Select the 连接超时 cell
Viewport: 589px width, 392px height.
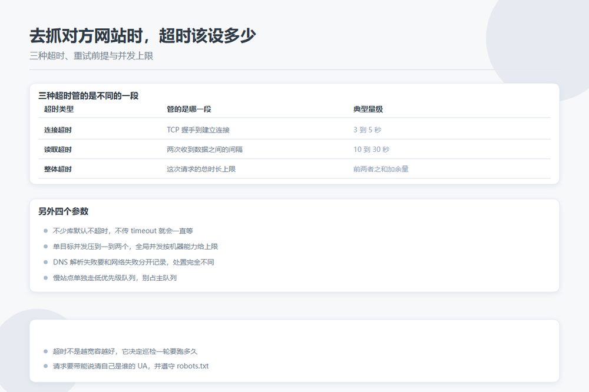coord(58,130)
